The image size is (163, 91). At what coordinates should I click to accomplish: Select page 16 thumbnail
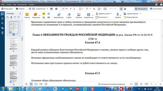click(x=13, y=77)
